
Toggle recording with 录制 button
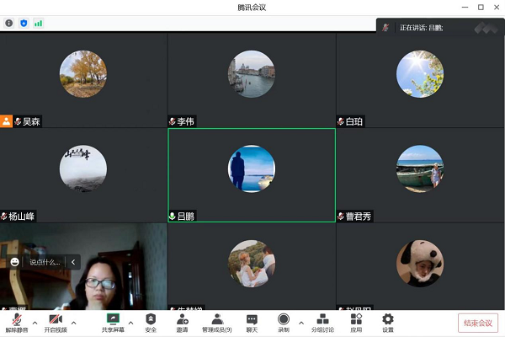point(284,323)
